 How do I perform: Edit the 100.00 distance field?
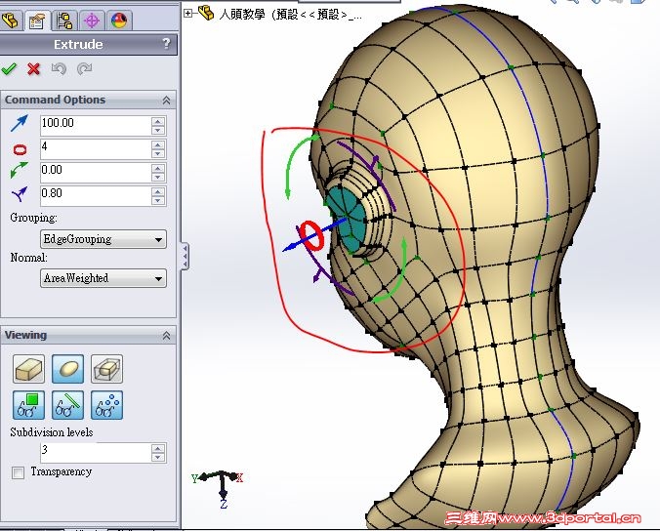tap(96, 125)
